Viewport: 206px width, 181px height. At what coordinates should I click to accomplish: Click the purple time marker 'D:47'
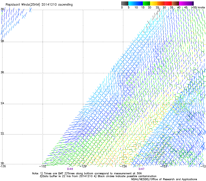141,169
